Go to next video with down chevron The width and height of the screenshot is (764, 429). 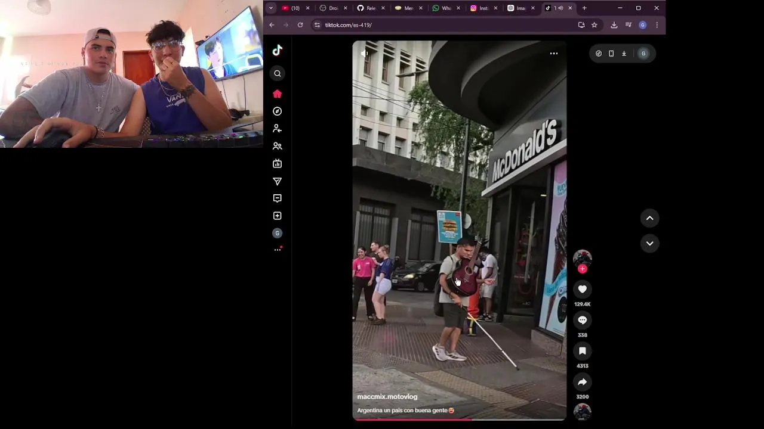point(650,243)
